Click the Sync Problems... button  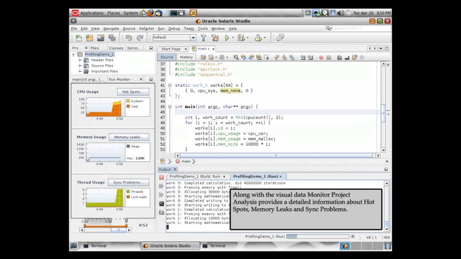(129, 182)
